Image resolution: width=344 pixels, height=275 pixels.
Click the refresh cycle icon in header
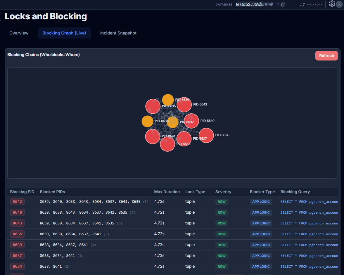coord(302,4)
